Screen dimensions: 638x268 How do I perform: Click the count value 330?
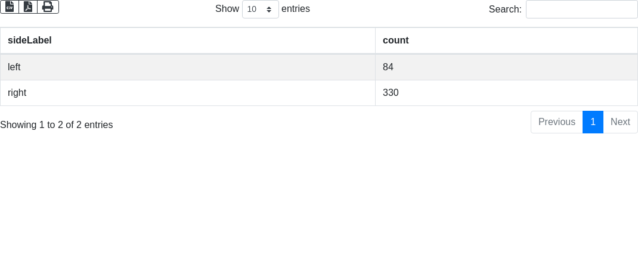click(x=391, y=93)
